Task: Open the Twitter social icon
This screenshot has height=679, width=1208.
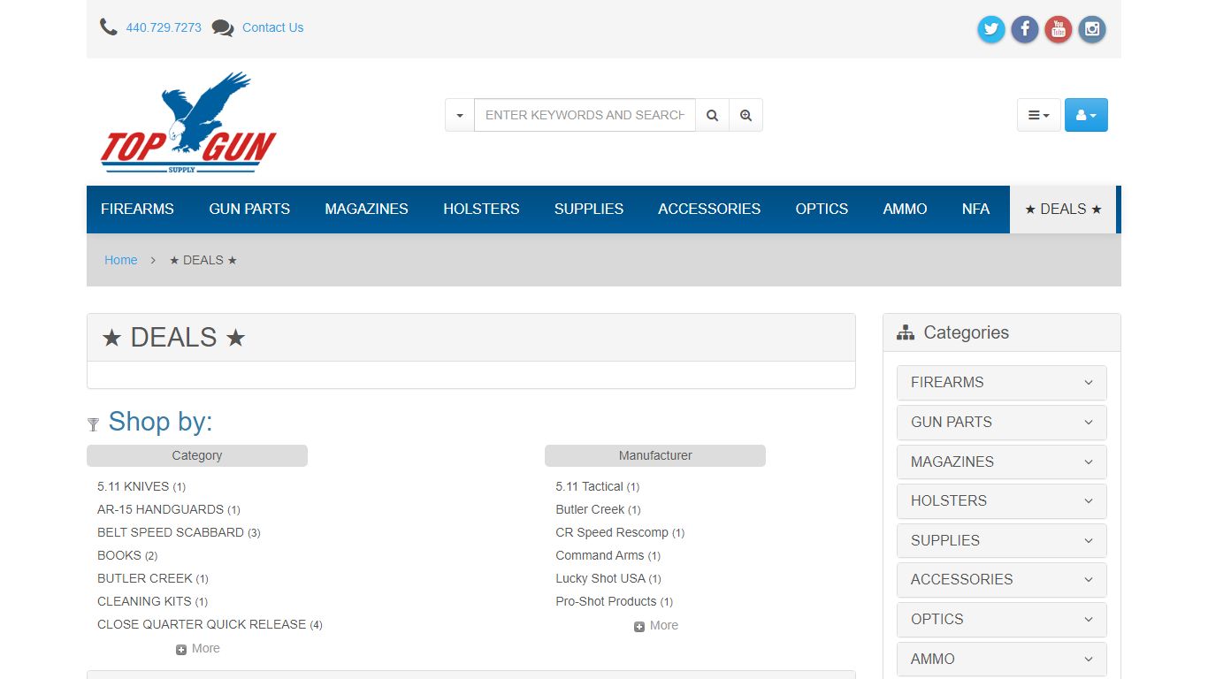Action: [x=991, y=29]
